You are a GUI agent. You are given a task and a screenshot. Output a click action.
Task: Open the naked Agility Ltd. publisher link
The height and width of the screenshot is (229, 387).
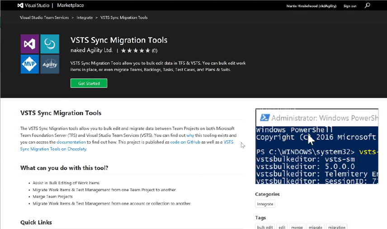click(x=92, y=50)
